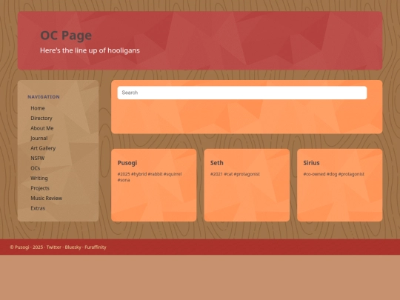
Task: Open the Writing page
Action: click(x=39, y=178)
